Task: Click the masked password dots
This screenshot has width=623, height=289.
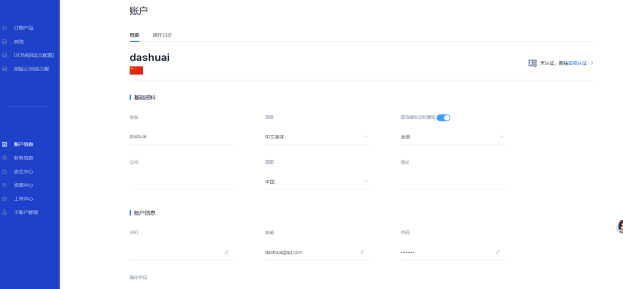Action: coord(407,253)
